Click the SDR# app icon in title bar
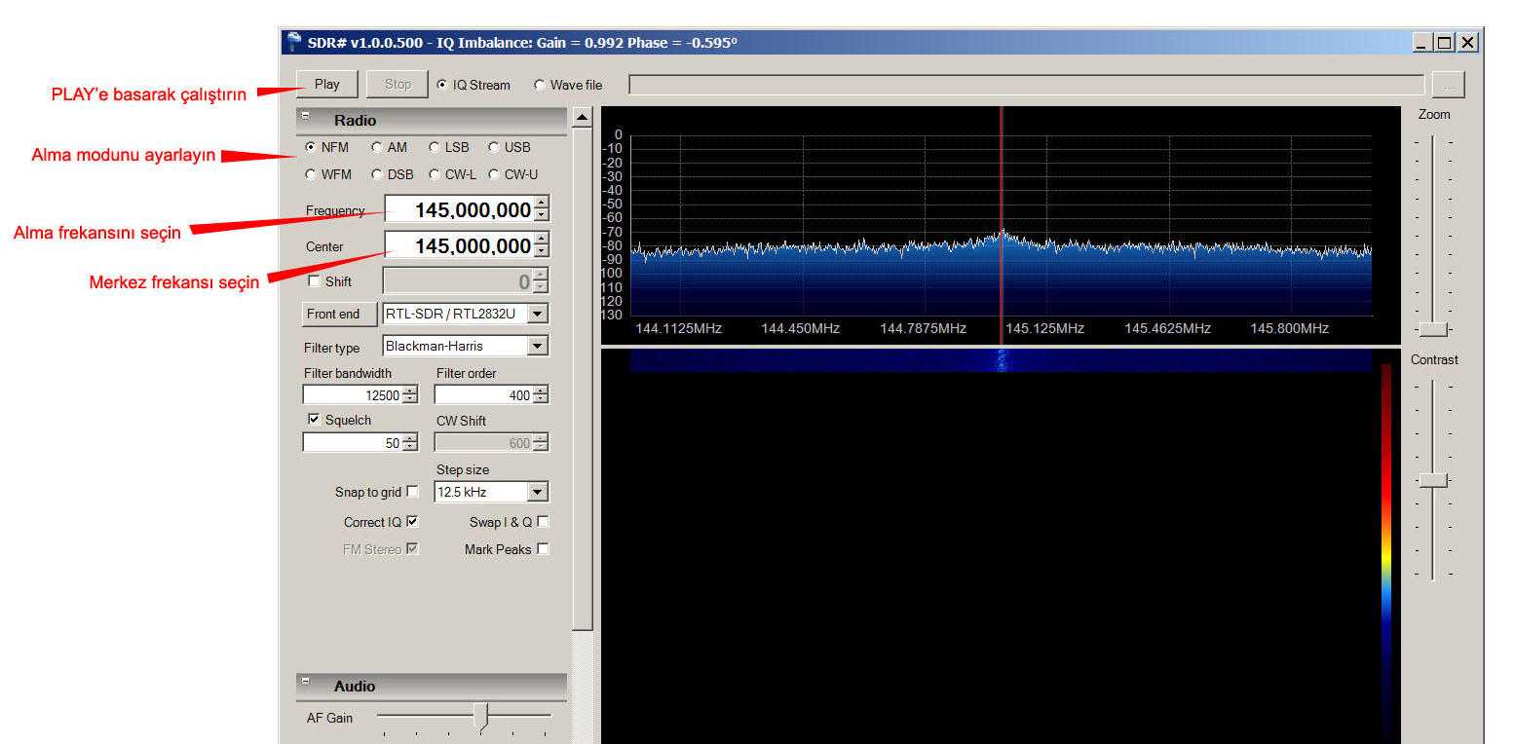1515x744 pixels. click(294, 42)
